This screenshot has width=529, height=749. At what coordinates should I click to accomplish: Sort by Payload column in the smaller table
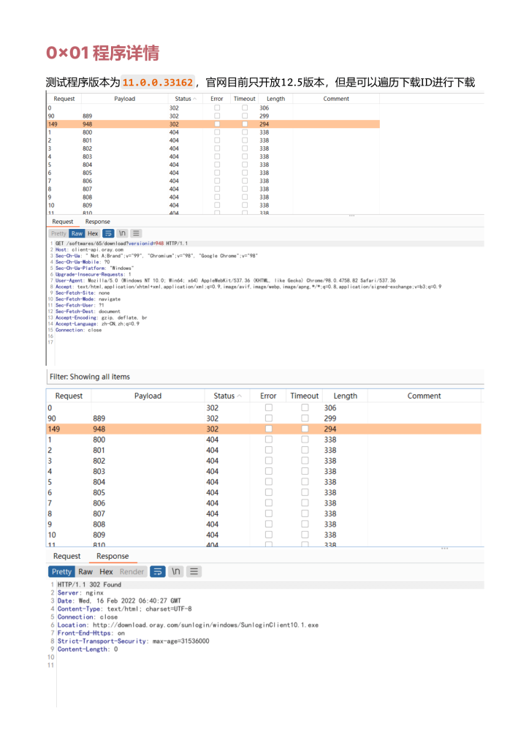(124, 99)
